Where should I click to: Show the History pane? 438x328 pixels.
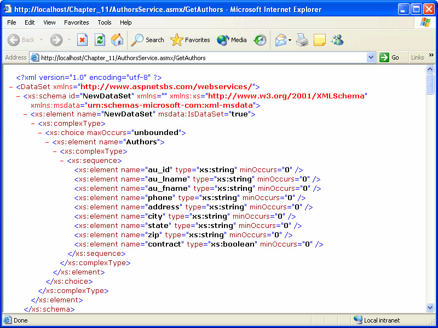[x=260, y=40]
